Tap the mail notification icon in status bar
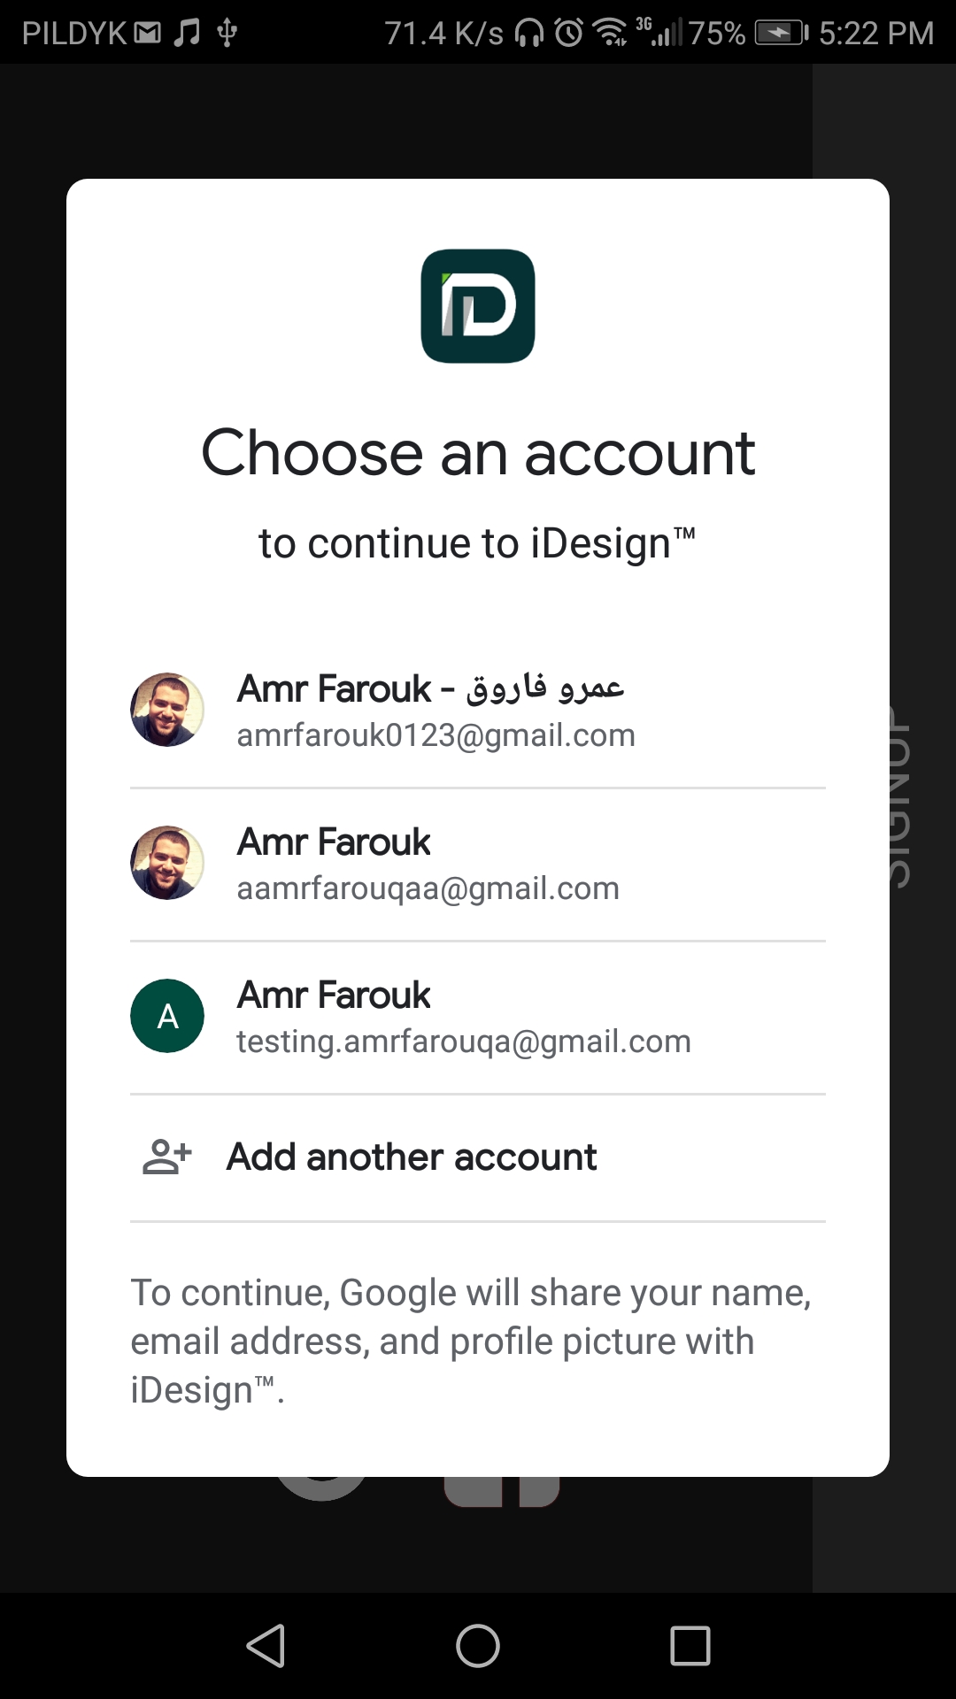956x1699 pixels. click(x=148, y=33)
